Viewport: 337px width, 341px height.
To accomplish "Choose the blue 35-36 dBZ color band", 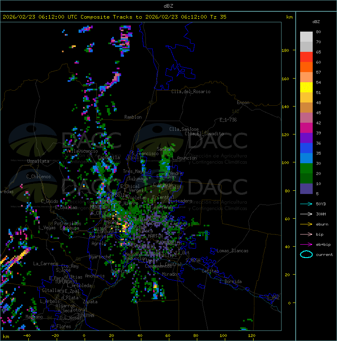I will 306,148.
